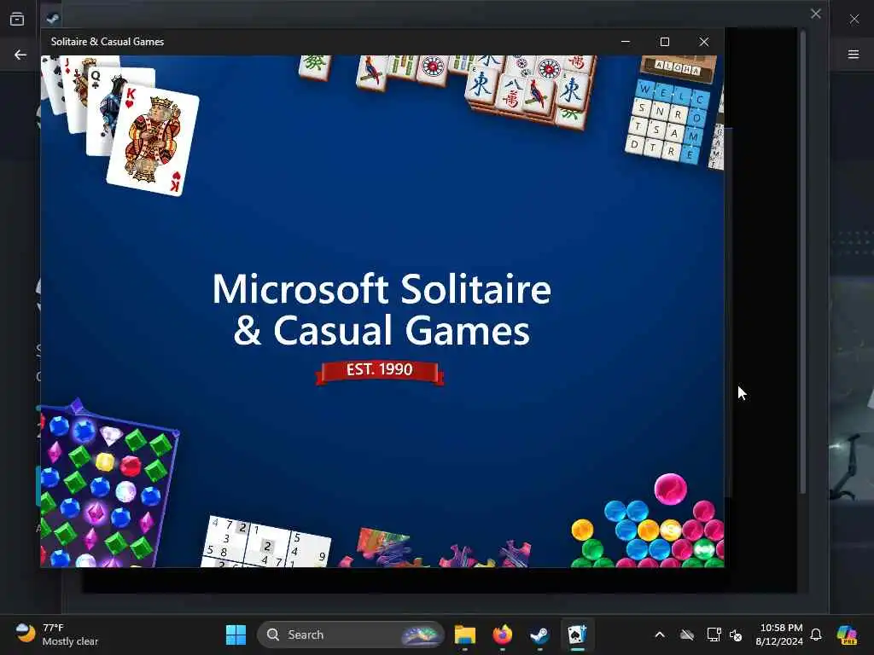Click the EST. 1990 red banner
The width and height of the screenshot is (874, 655).
[x=380, y=372]
